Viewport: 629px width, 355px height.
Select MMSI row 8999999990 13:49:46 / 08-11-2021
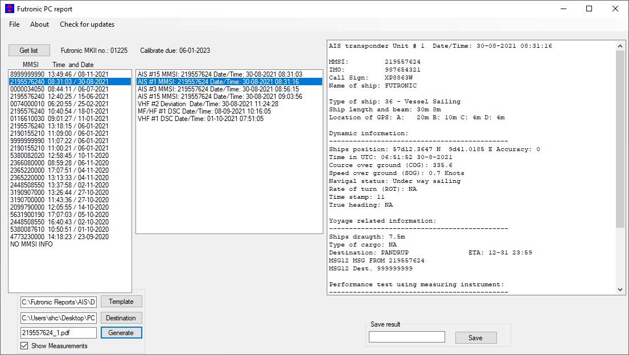70,74
